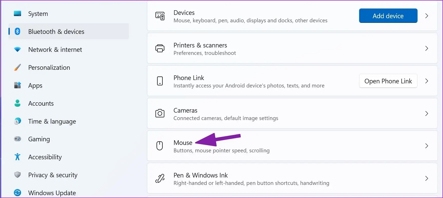Click the Add device button
Viewport: 443px width, 198px height.
[388, 16]
